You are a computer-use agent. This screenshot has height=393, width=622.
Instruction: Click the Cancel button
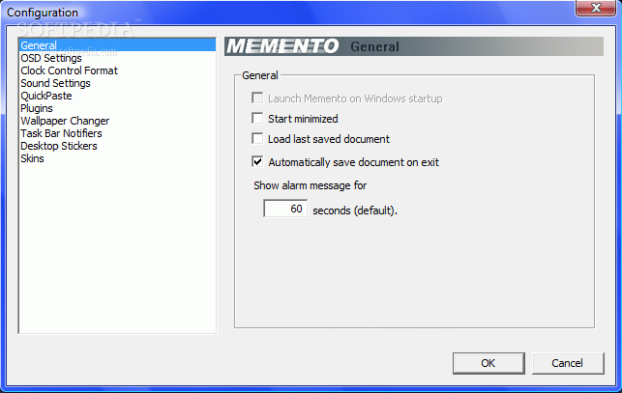click(568, 363)
